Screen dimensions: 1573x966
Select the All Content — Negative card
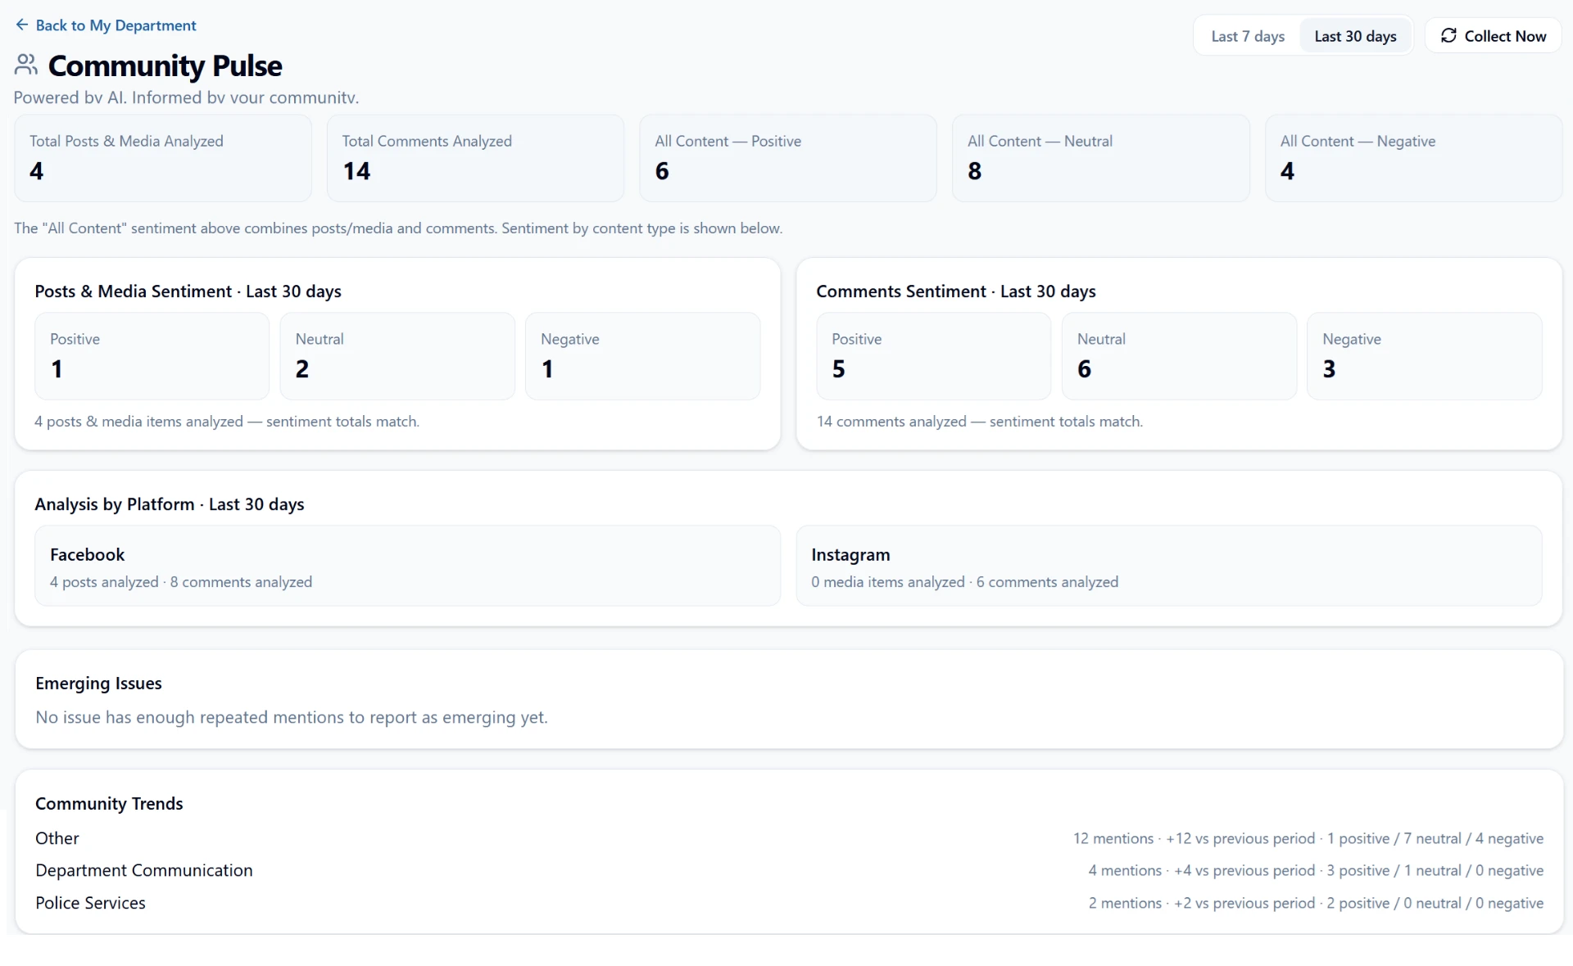click(1413, 158)
